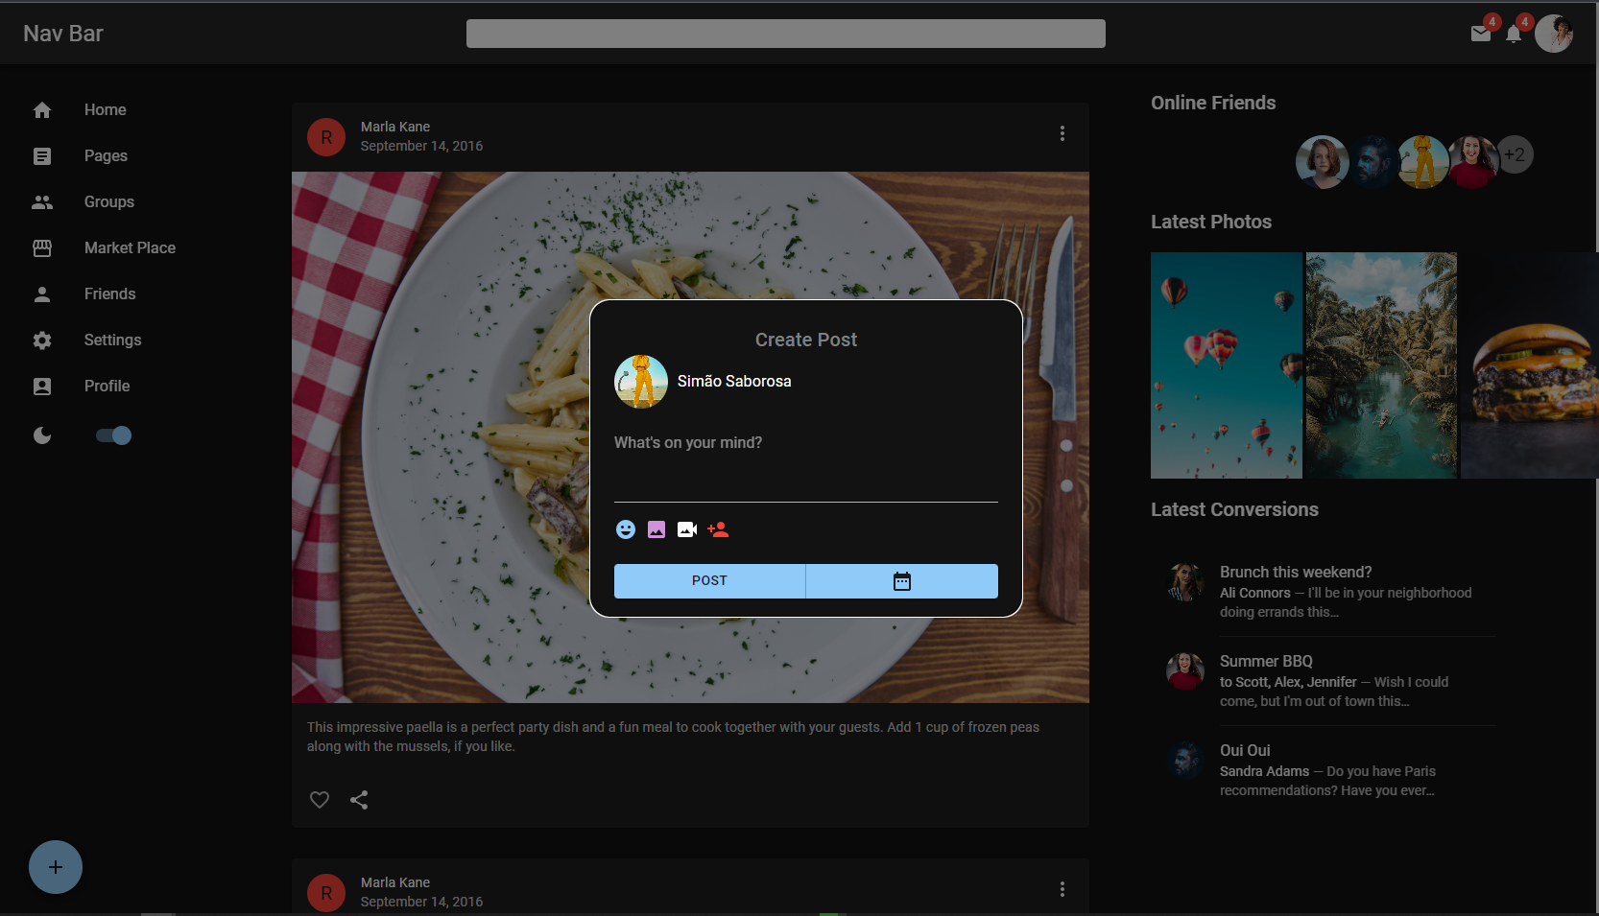
Task: Click the pink image attachment icon
Action: click(x=656, y=529)
